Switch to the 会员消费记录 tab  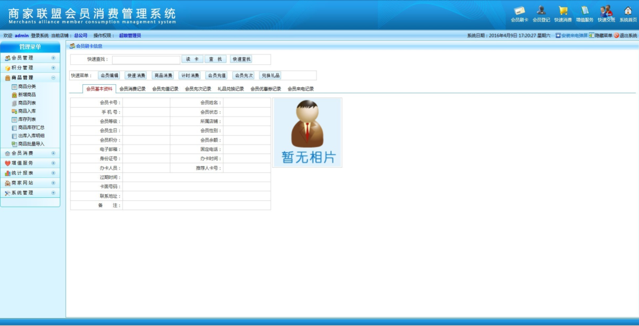pyautogui.click(x=133, y=89)
